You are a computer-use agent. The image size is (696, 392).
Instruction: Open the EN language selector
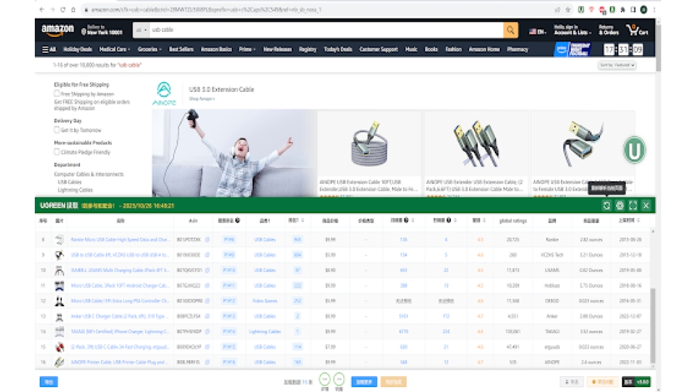coord(537,31)
